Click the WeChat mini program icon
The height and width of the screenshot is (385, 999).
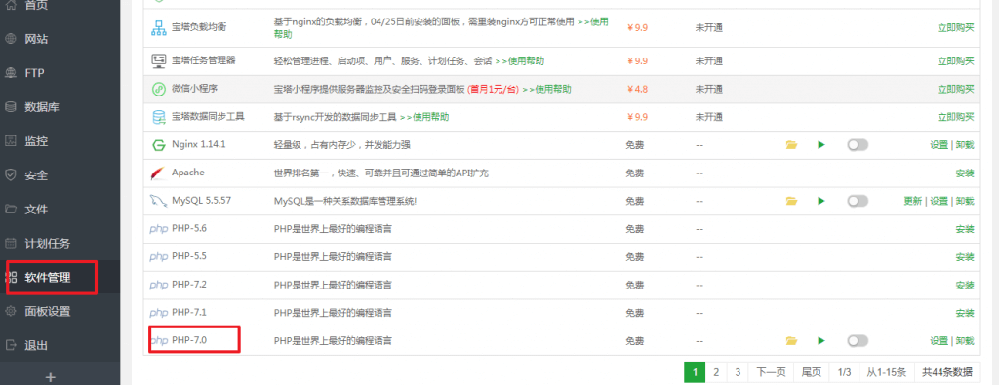[159, 89]
